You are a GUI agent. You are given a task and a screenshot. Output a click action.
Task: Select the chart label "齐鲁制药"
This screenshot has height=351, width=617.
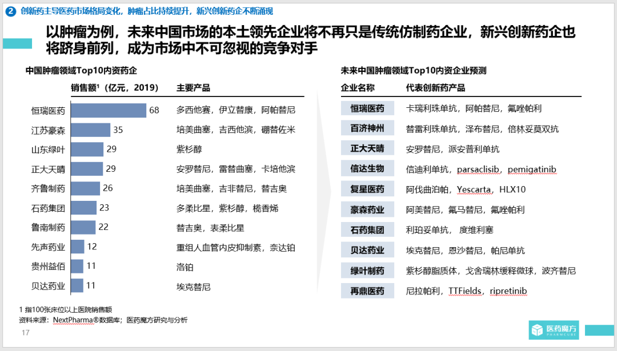[48, 189]
